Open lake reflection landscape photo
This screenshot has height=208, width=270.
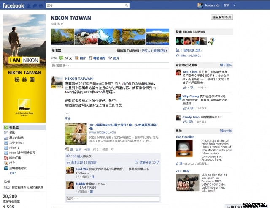click(x=157, y=37)
